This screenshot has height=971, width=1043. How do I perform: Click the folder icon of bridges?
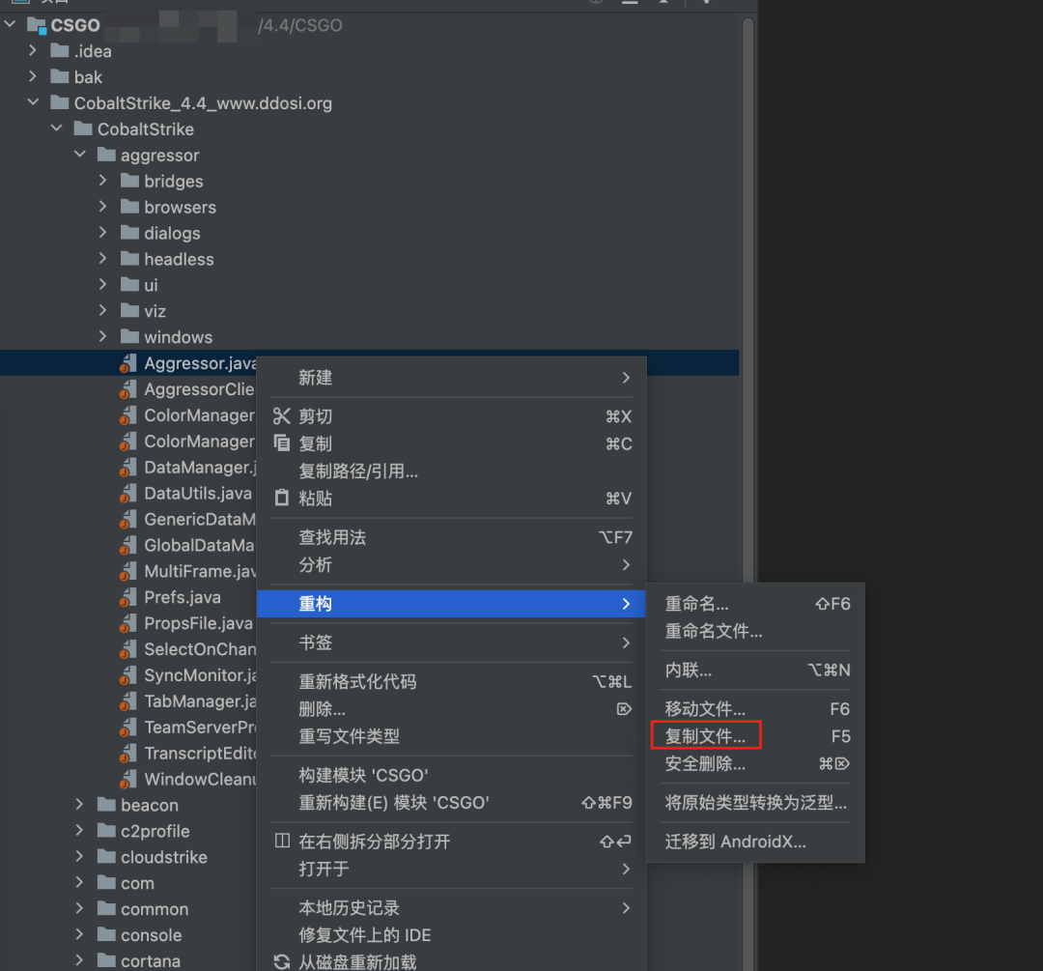[129, 181]
